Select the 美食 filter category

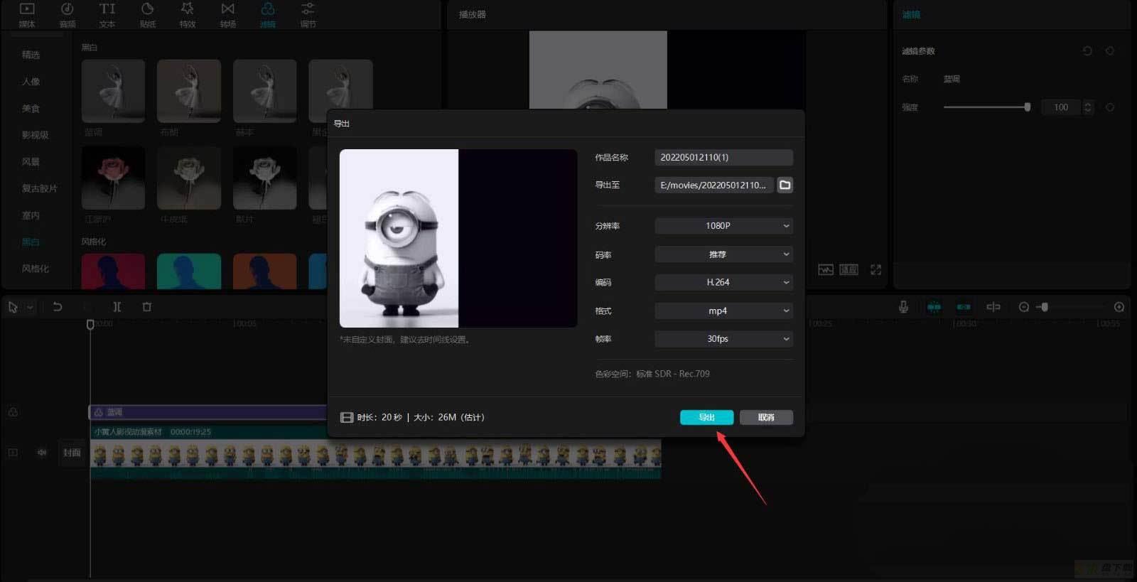click(x=31, y=109)
